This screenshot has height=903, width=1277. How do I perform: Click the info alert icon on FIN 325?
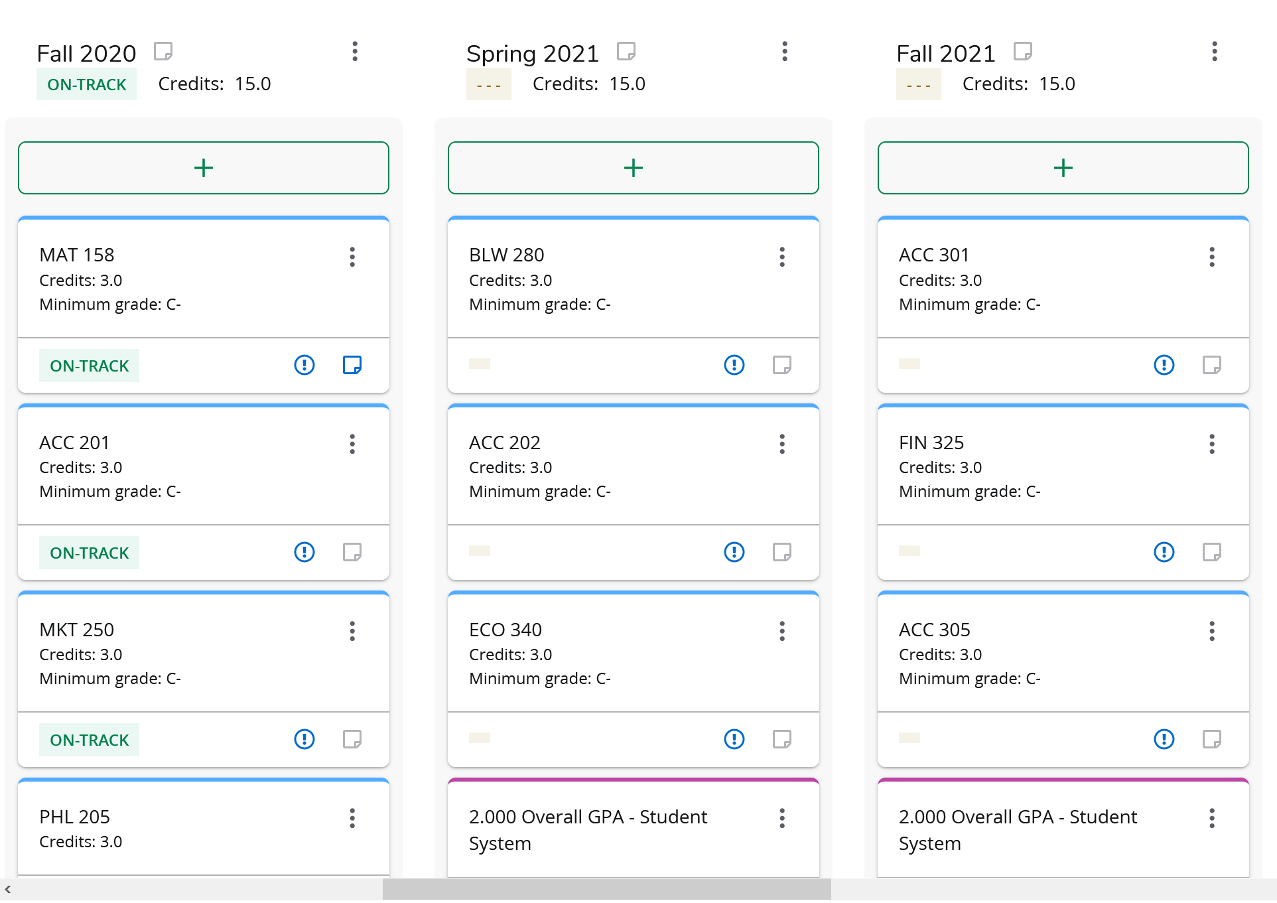(1164, 552)
